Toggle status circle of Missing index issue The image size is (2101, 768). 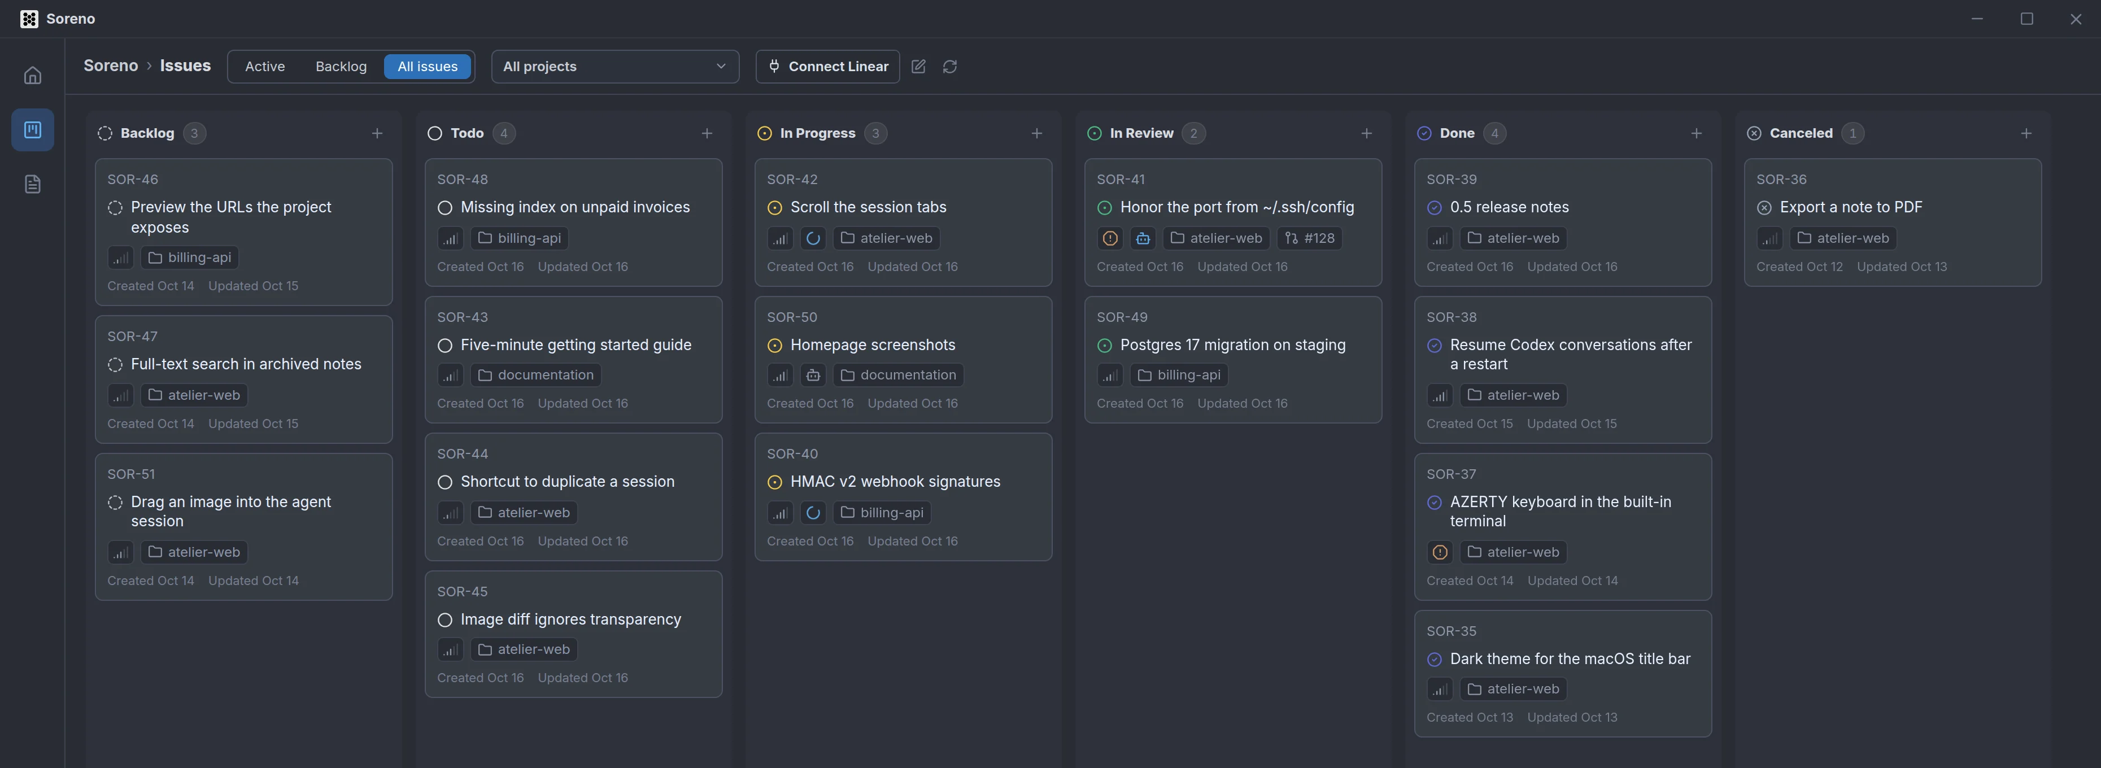coord(444,208)
